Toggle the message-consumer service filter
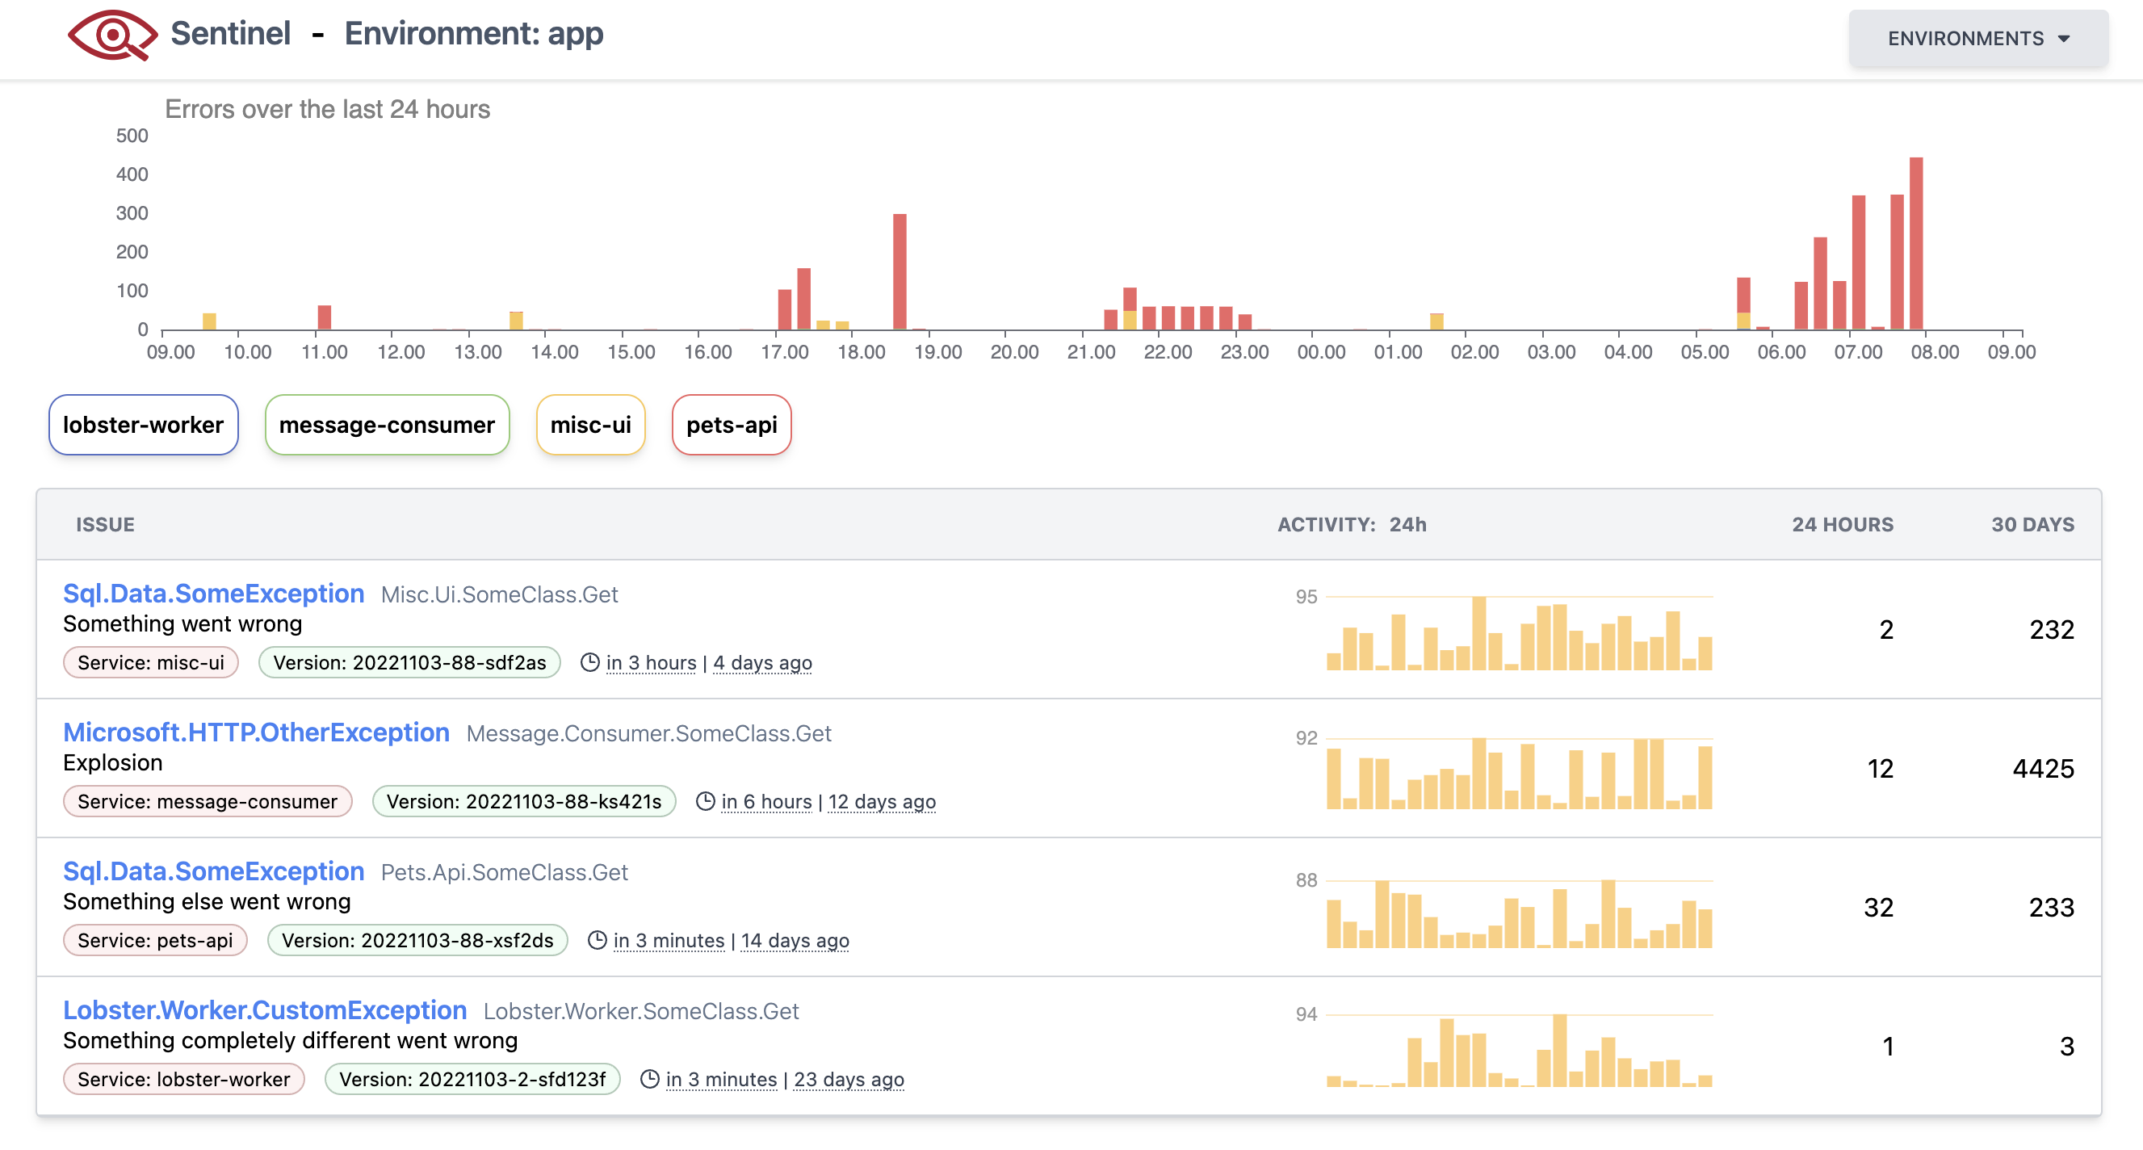The image size is (2143, 1150). click(x=387, y=426)
